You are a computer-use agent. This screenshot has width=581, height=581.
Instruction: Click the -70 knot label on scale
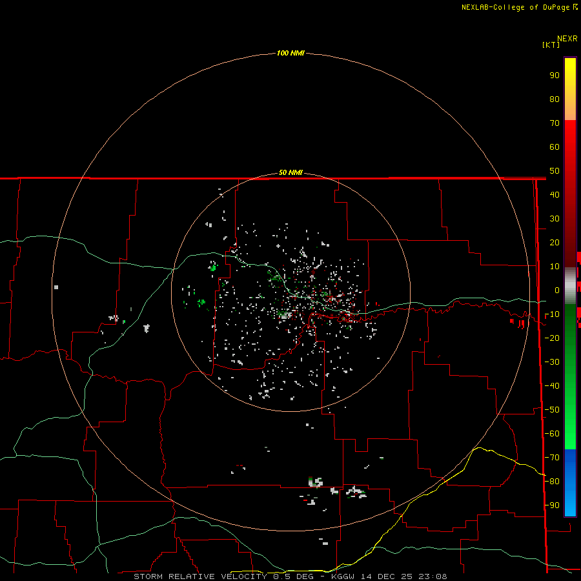point(552,458)
